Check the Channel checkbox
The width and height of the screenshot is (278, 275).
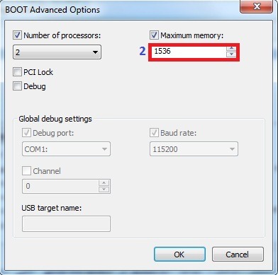click(26, 170)
